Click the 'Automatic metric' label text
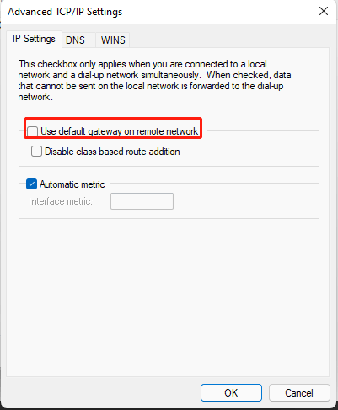Image resolution: width=338 pixels, height=410 pixels. [x=72, y=184]
